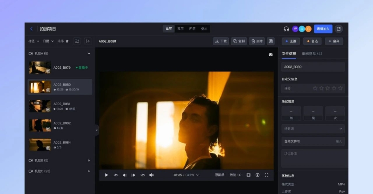Take a snapshot with the camera icon
Screen dimensions: 373x194
click(x=270, y=55)
